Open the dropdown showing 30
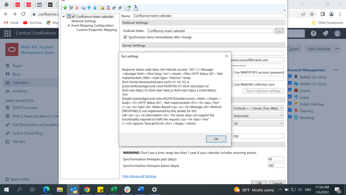This screenshot has width=346, height=195. (258, 124)
